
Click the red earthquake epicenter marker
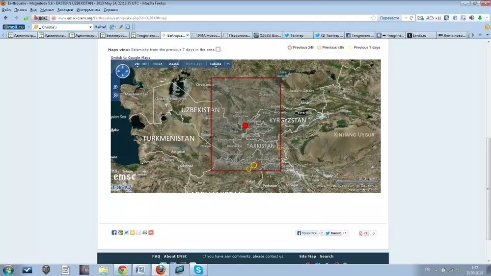(x=245, y=125)
